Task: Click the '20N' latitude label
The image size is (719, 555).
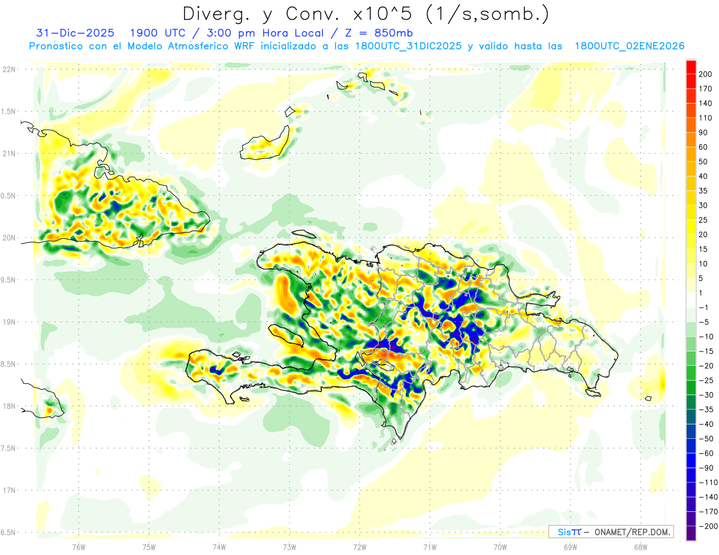Action: point(9,238)
